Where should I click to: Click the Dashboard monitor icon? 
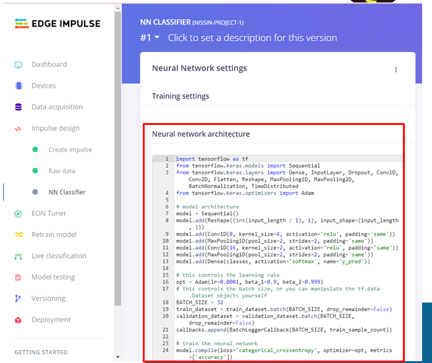pos(18,65)
